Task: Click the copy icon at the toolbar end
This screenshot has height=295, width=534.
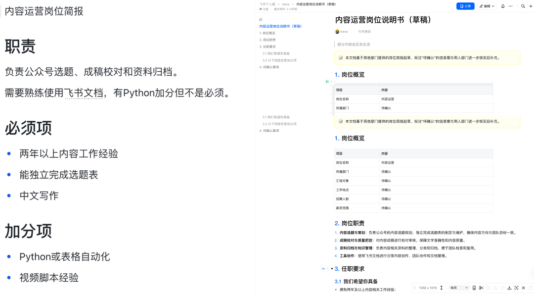Action: pos(530,288)
